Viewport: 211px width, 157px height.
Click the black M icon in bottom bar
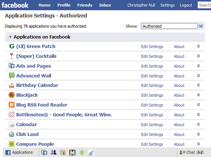coord(72,152)
